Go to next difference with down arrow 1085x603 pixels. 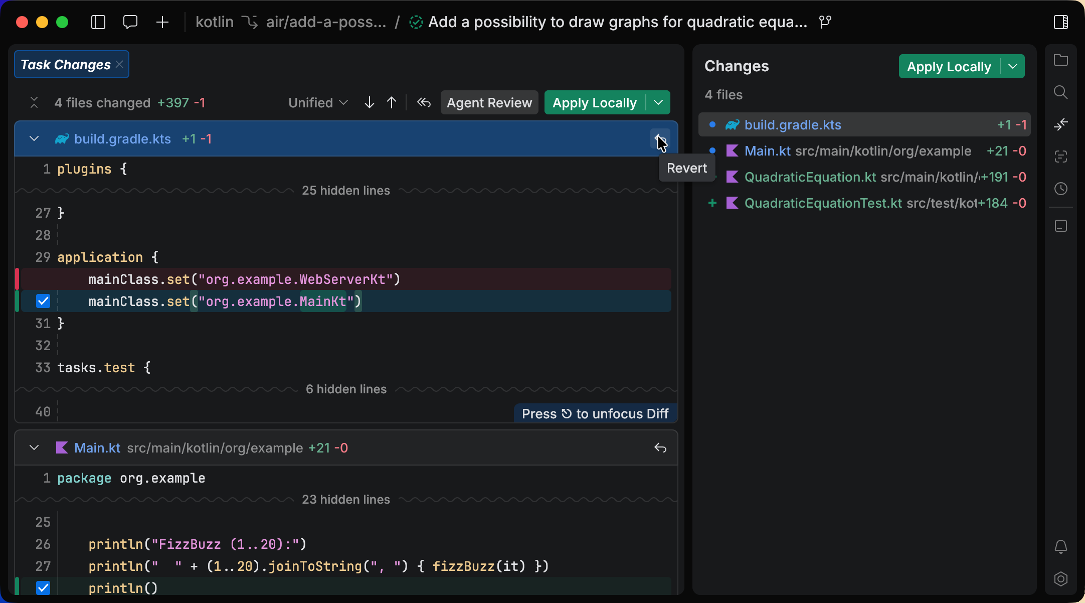[x=370, y=103]
